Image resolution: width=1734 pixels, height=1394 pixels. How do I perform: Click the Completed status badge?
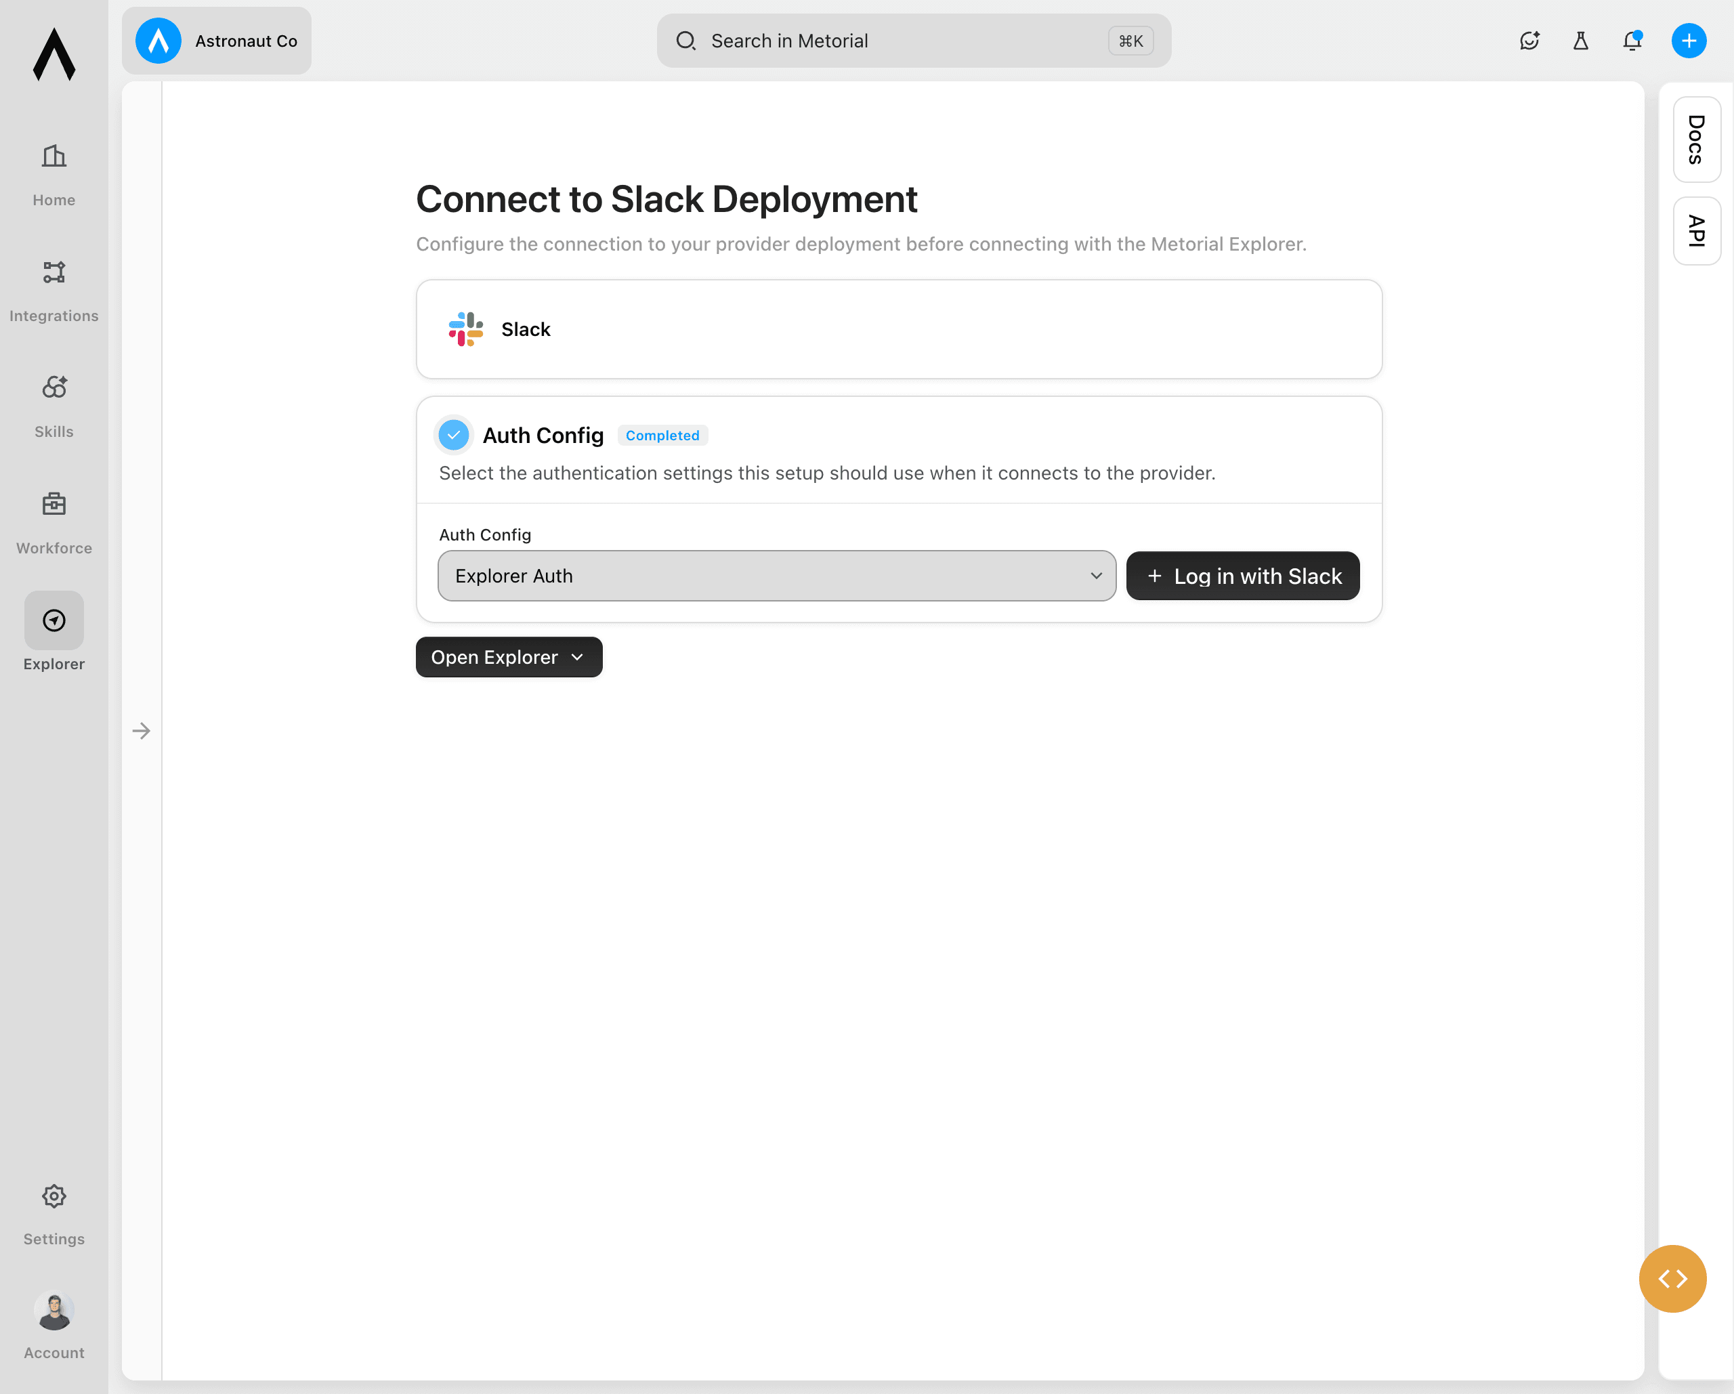pyautogui.click(x=662, y=435)
